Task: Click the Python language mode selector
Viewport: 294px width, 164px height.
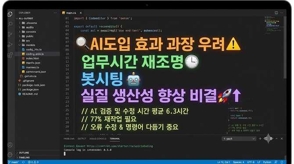Action: (267, 162)
